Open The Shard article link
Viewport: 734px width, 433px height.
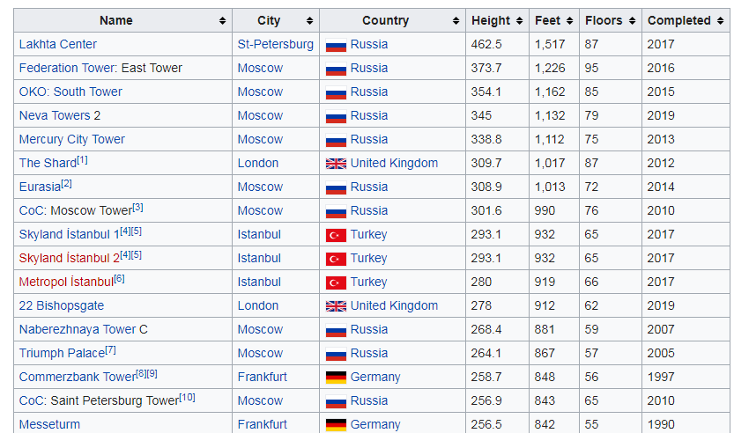[x=48, y=163]
